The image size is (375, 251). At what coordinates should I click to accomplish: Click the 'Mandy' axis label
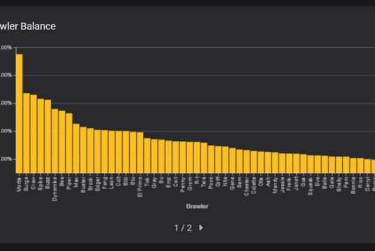(275, 185)
